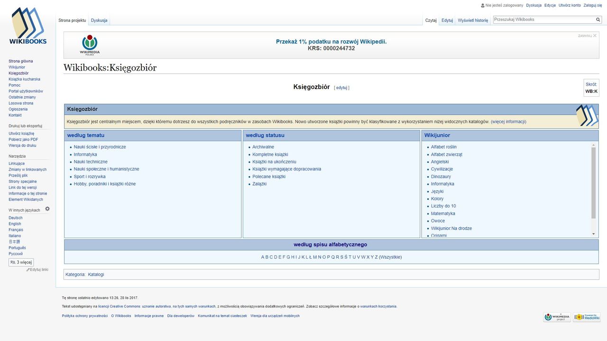Viewport: 607px width, 341px height.
Task: Click the section edytuj link beside Księgozbiór
Action: [341, 88]
